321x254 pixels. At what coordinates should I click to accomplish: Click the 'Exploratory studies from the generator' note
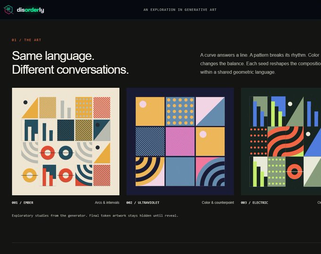tap(95, 215)
